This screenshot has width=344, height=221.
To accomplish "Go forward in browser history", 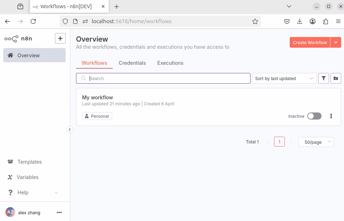I will [20, 21].
